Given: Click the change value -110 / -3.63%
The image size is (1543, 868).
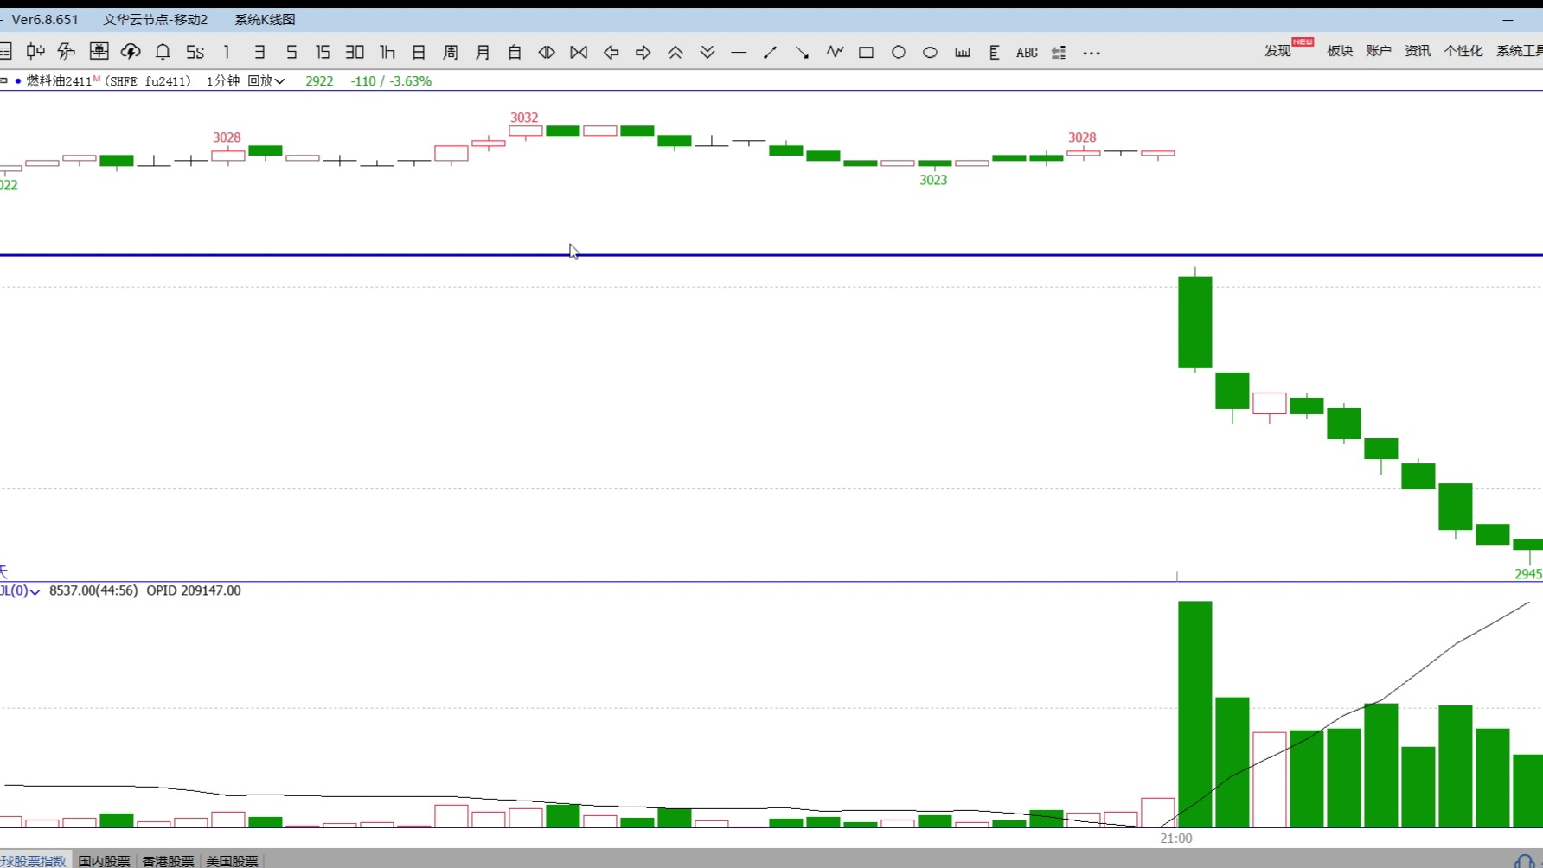Looking at the screenshot, I should [x=391, y=80].
